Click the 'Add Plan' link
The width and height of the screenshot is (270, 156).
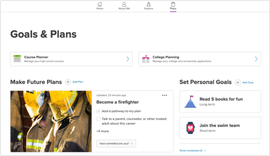coord(78,82)
